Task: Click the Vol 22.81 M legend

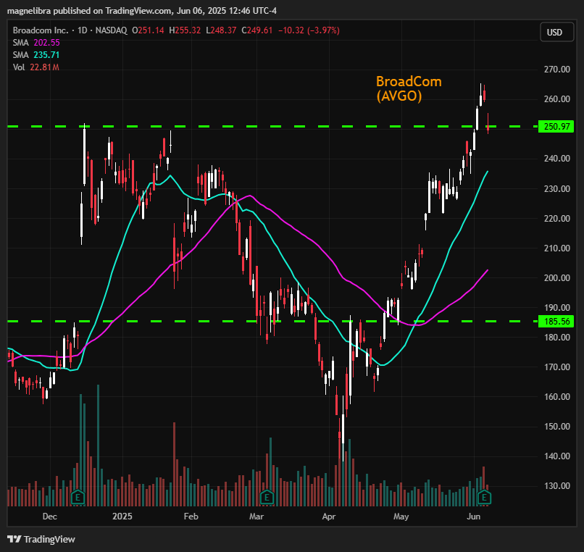Action: pos(36,67)
